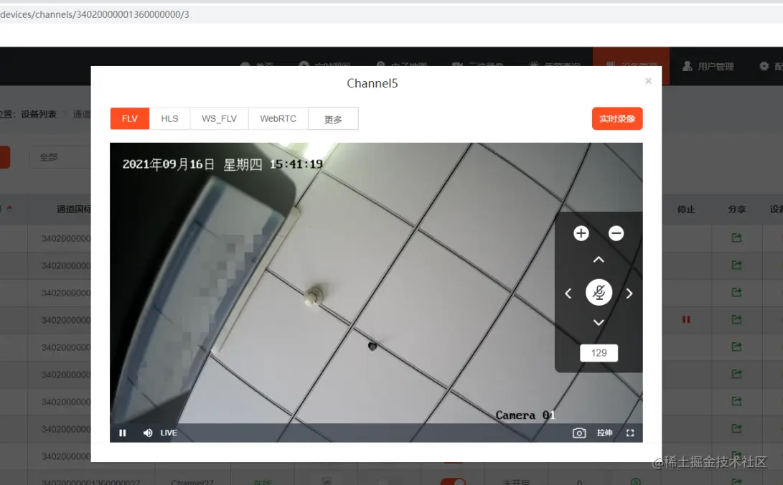Image resolution: width=783 pixels, height=485 pixels.
Task: Click the PTZ speed field showing 129
Action: point(599,353)
